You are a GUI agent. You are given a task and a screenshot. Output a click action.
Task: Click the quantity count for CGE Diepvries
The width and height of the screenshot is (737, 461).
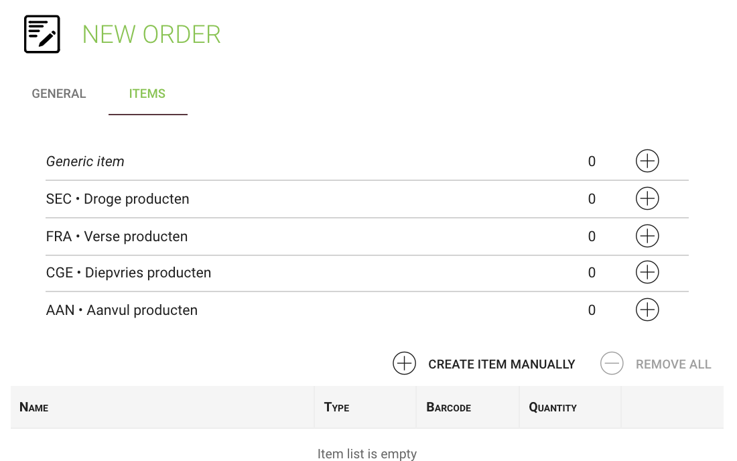coord(592,273)
